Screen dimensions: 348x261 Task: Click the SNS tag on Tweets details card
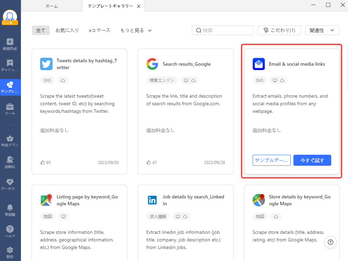(47, 80)
